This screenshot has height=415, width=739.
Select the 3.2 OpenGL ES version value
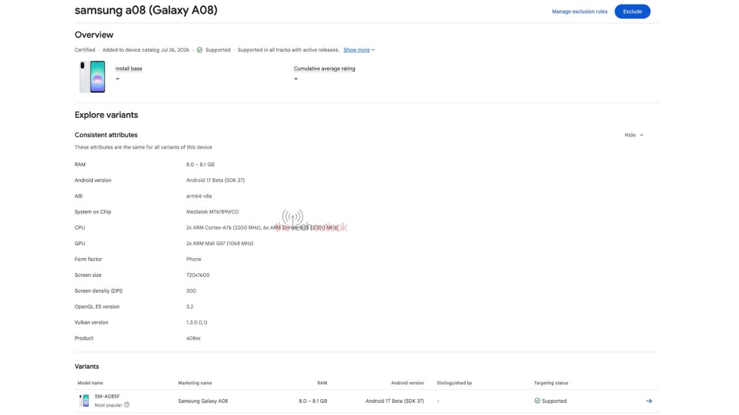point(190,307)
